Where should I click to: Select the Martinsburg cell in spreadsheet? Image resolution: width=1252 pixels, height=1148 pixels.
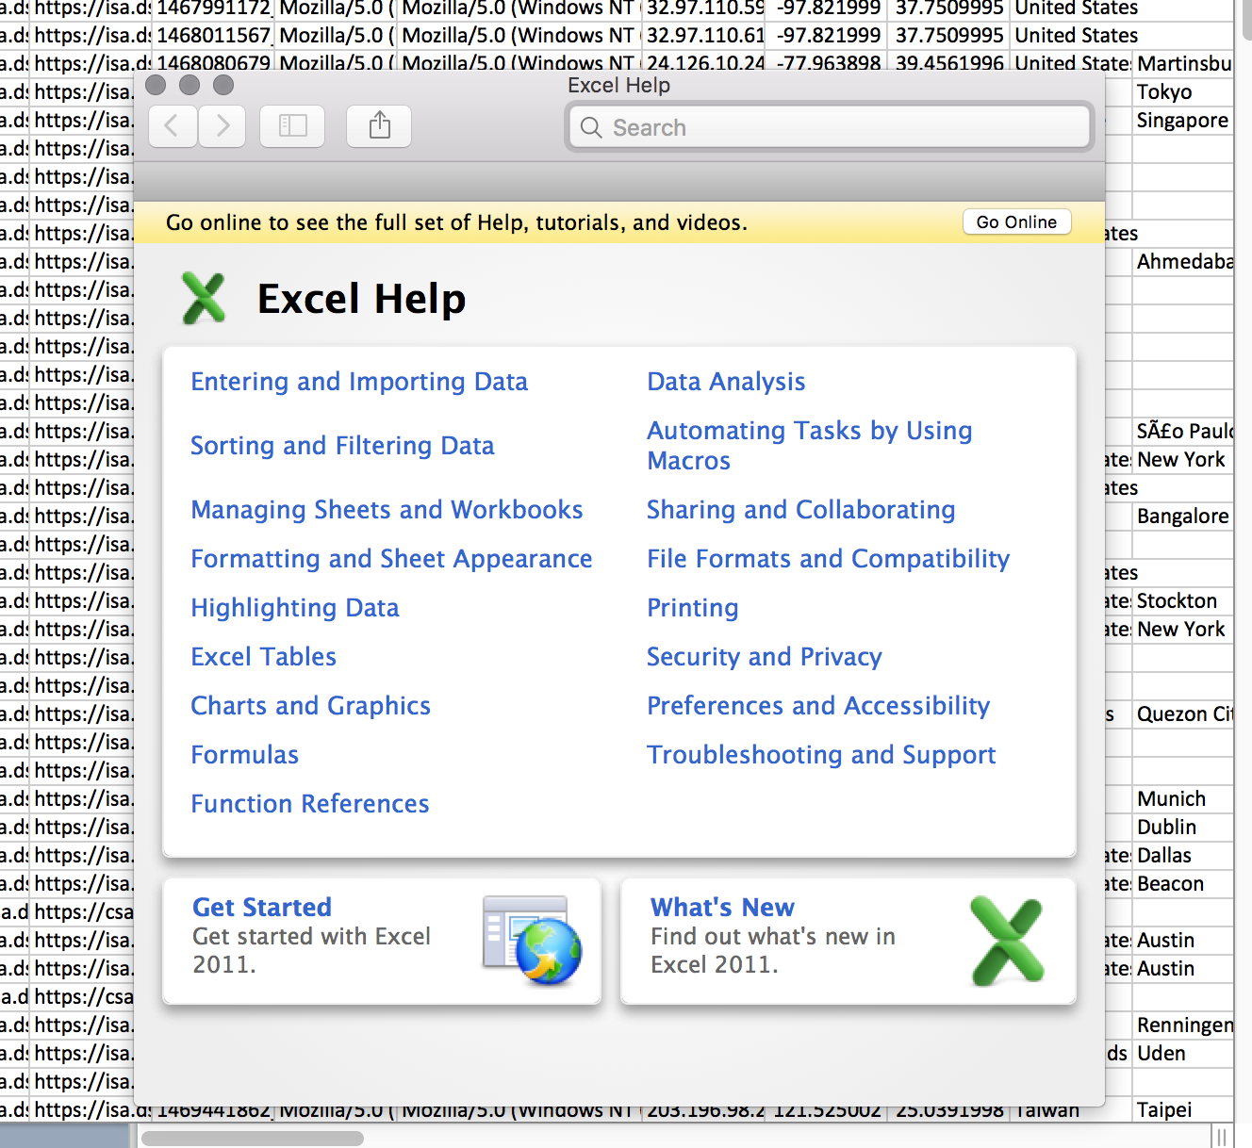(1182, 64)
